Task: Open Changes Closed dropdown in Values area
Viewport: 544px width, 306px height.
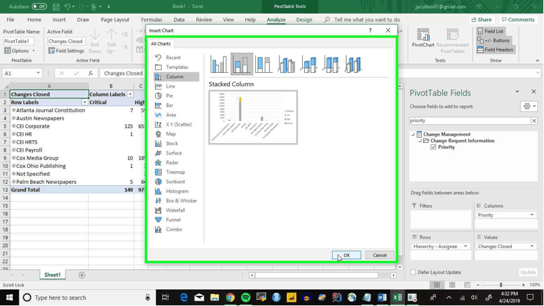Action: click(x=532, y=247)
